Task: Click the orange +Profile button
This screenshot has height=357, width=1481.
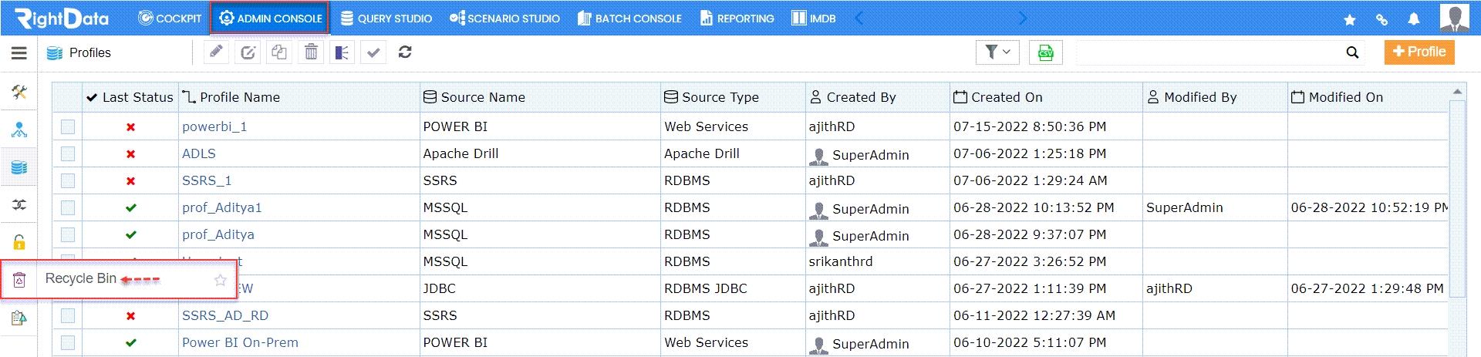Action: pos(1419,52)
